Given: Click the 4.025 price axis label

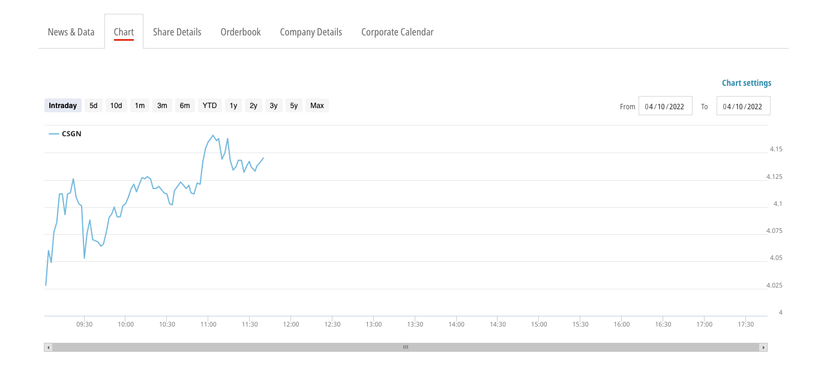Looking at the screenshot, I should [x=775, y=285].
